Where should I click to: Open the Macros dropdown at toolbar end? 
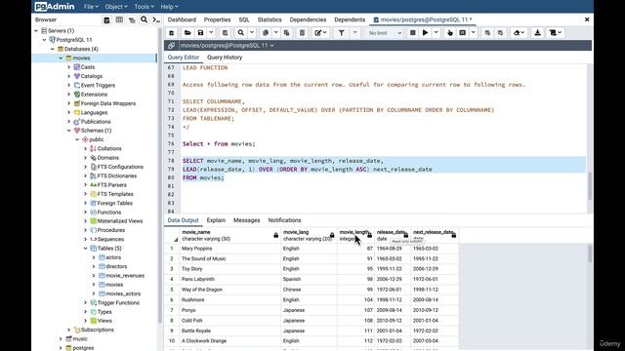555,33
